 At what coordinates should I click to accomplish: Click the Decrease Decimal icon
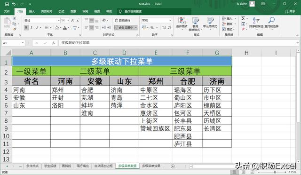tap(169, 28)
